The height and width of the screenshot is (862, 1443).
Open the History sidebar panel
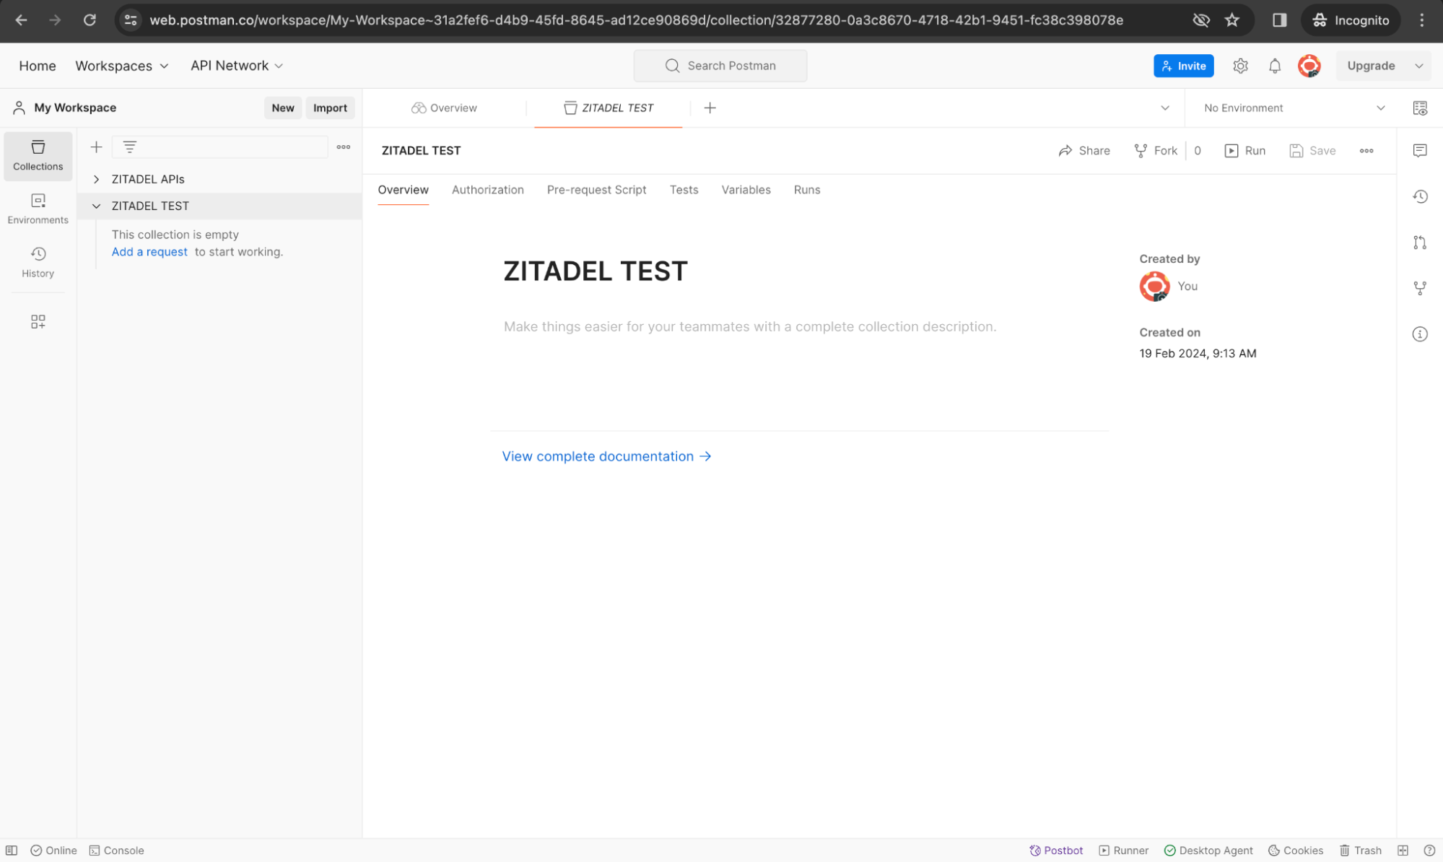(38, 261)
